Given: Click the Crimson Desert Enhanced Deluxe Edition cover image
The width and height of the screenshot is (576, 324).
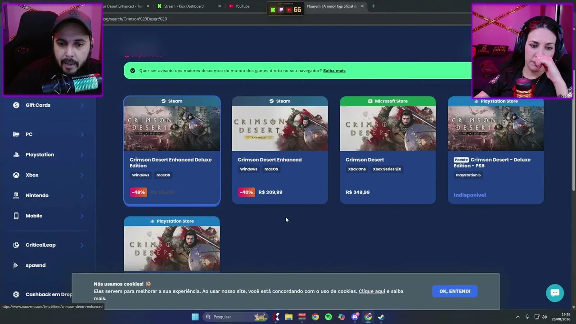Looking at the screenshot, I should 172,128.
